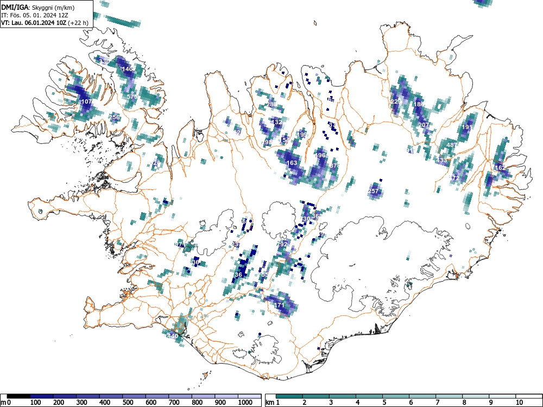Viewport: 543px width, 407px height.
Task: Click the visibility value "256" on the map
Action: point(114,117)
